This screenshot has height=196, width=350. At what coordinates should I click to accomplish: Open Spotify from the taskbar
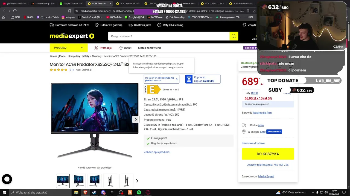[139, 192]
